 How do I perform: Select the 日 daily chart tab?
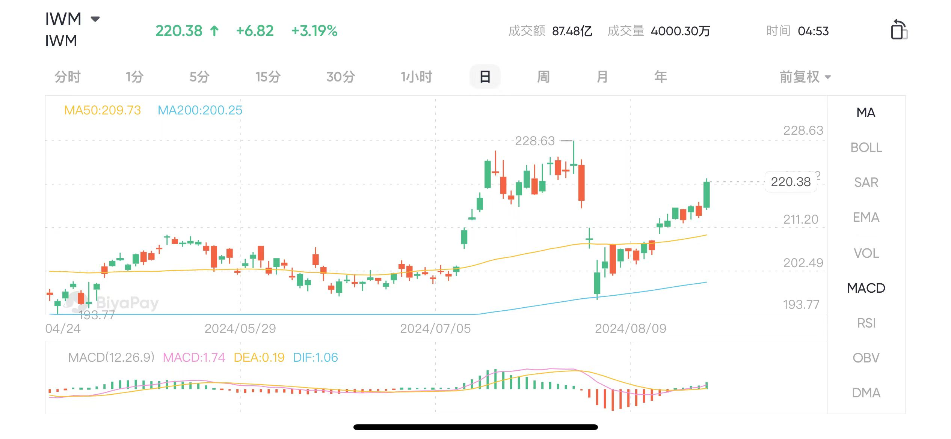[x=485, y=77]
